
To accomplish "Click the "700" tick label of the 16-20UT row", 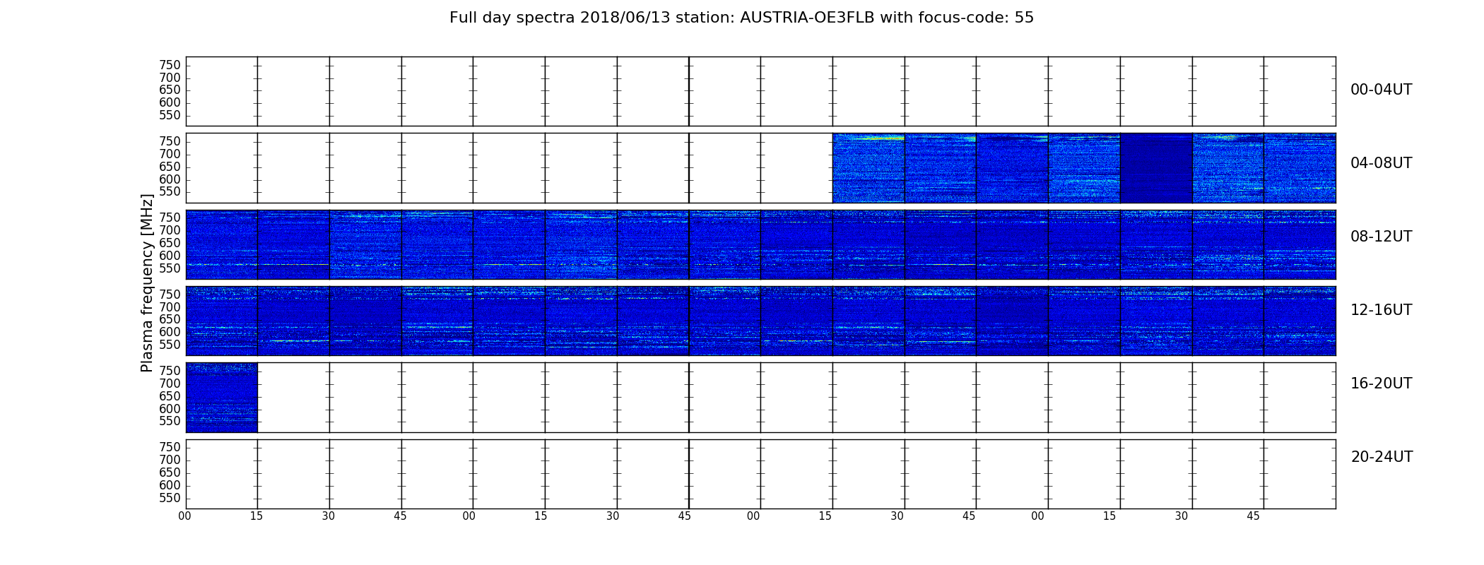I will [170, 383].
